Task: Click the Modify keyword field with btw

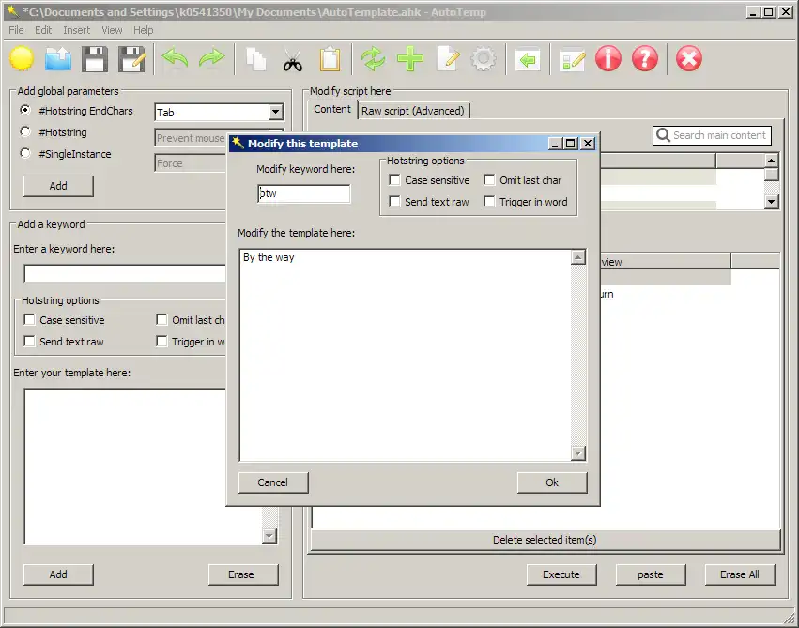Action: 303,193
